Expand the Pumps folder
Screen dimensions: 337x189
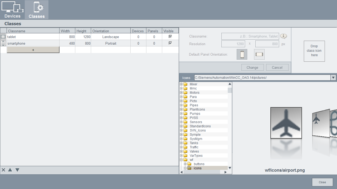coord(181,114)
